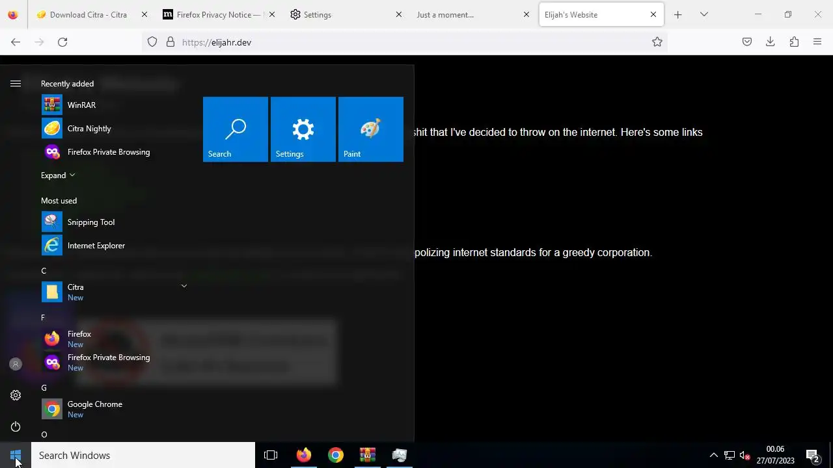Viewport: 833px width, 468px height.
Task: Go back one page in Firefox
Action: coord(16,42)
